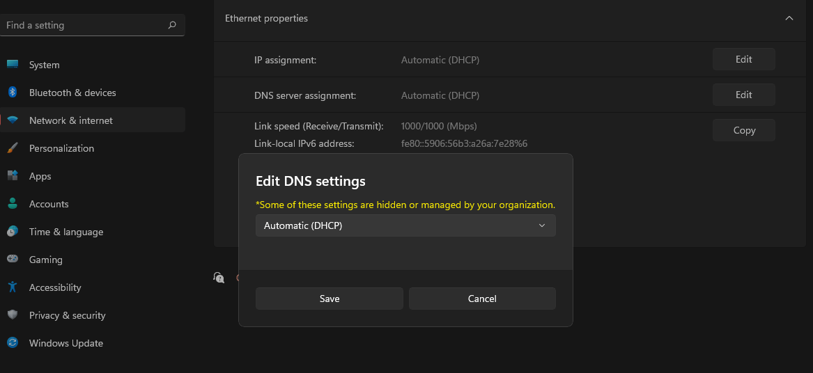The width and height of the screenshot is (813, 373).
Task: Click the System monitor icon in sidebar
Action: (x=13, y=64)
